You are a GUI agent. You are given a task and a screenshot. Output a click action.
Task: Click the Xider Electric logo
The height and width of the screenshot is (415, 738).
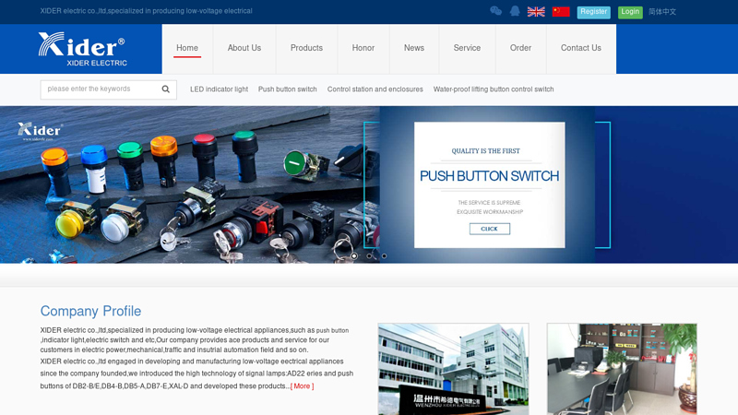[82, 49]
